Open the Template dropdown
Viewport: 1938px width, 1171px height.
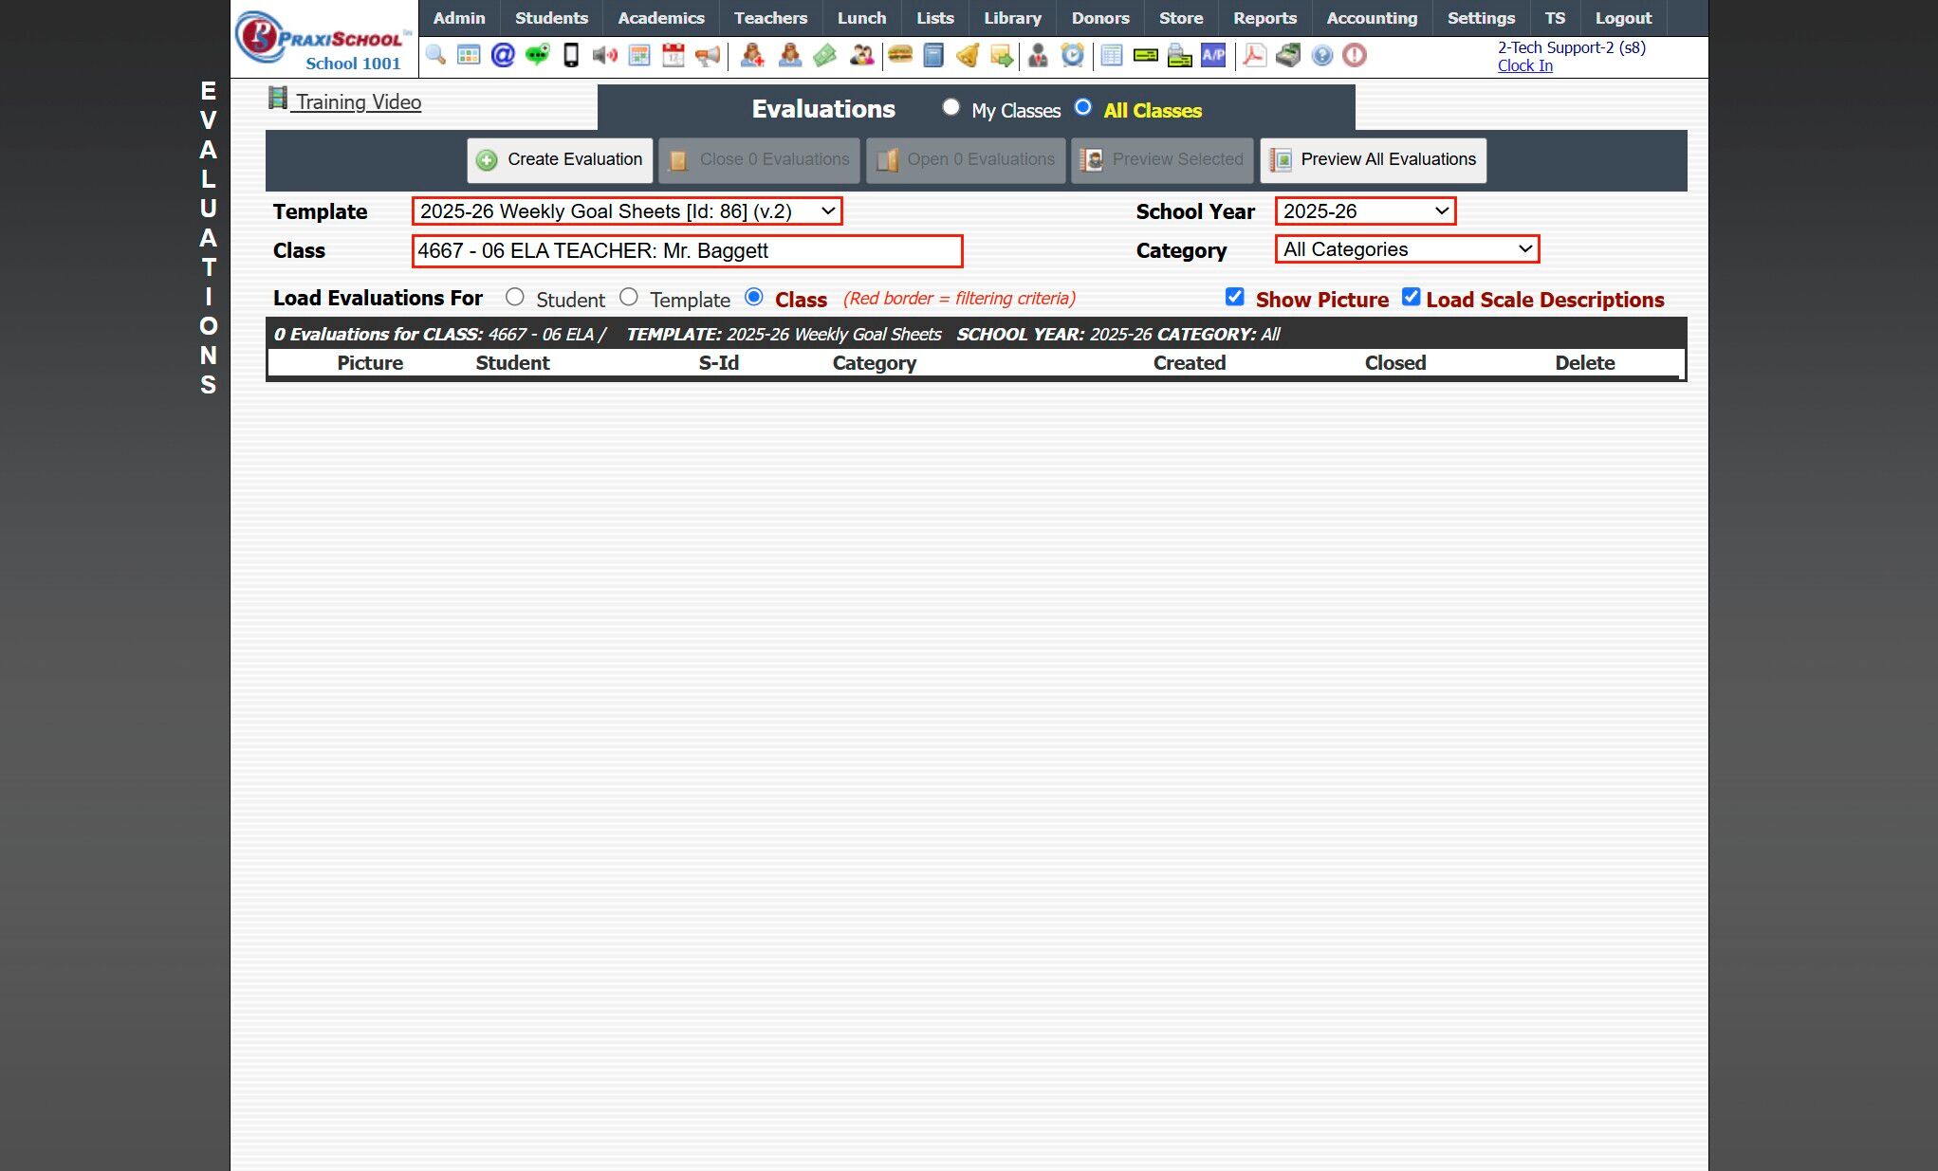click(627, 211)
